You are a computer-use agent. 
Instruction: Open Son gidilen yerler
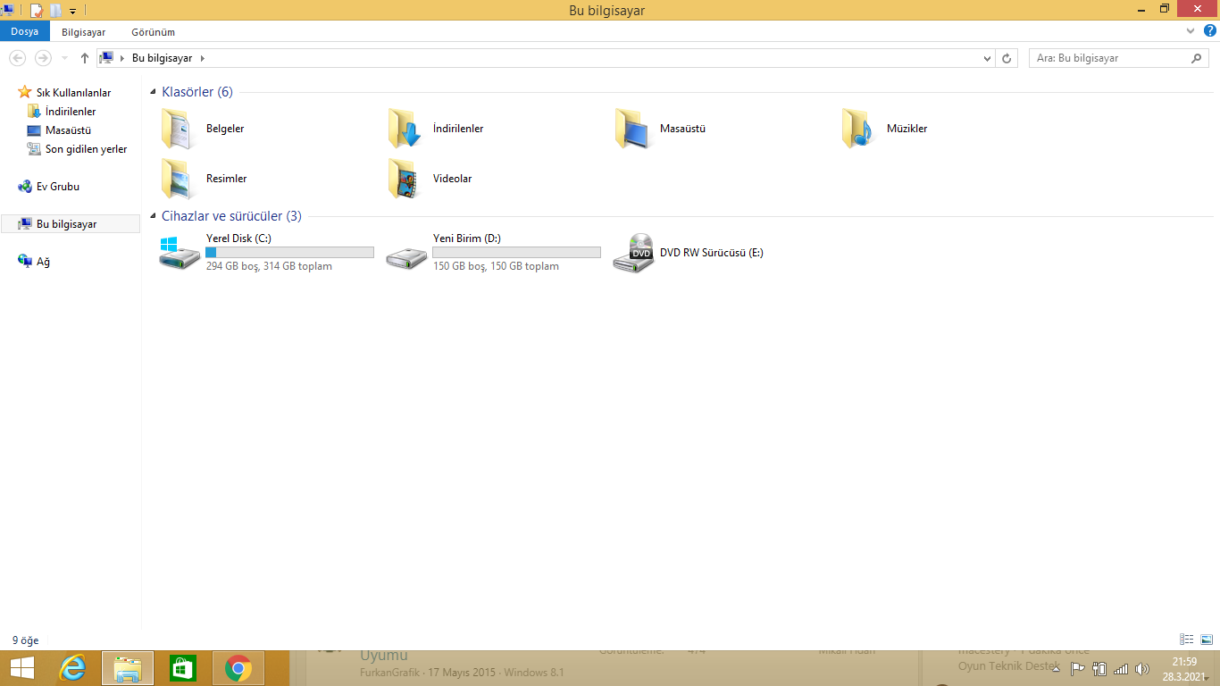[86, 149]
